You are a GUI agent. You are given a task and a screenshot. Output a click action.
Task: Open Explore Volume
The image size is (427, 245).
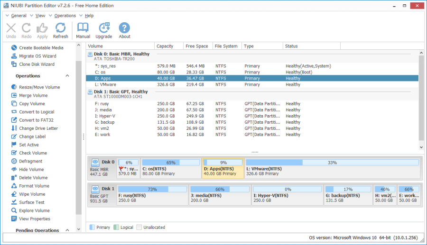[30, 210]
